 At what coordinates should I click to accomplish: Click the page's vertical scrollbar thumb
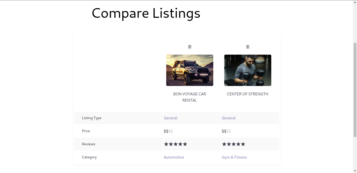[x=355, y=90]
